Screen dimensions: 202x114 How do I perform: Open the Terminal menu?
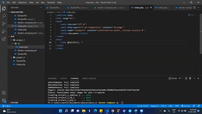tap(51, 3)
